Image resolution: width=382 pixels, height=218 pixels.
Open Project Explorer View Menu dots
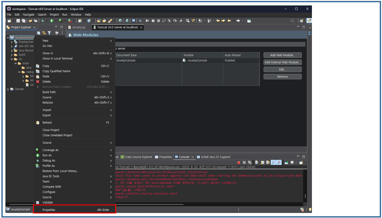62,33
